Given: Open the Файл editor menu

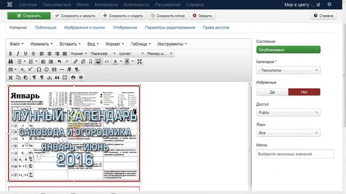Looking at the screenshot, I should (16, 44).
